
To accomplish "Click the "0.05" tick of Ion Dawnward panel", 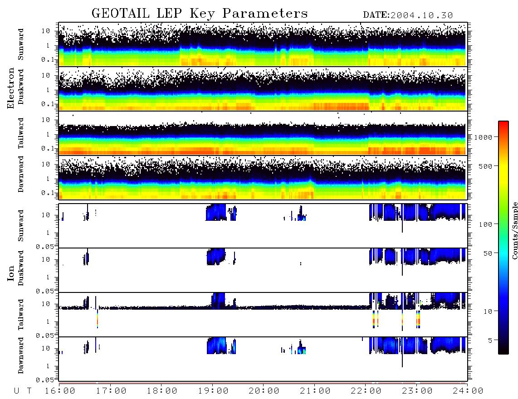I will point(44,380).
